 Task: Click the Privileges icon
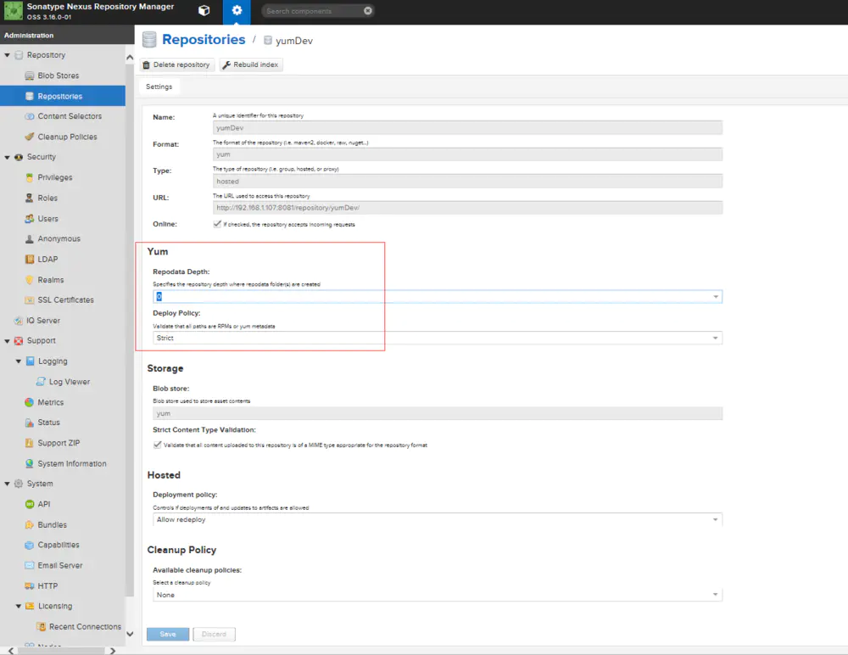click(x=30, y=177)
